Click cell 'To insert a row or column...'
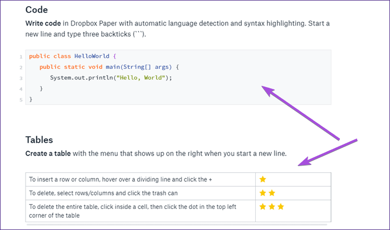This screenshot has width=390, height=230. tap(140, 179)
